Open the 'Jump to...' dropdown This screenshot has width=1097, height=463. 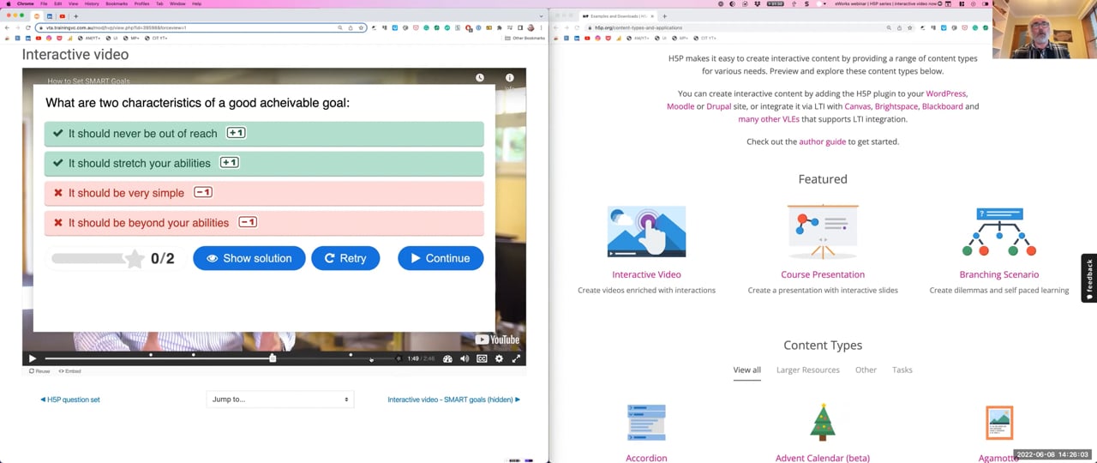click(x=279, y=399)
